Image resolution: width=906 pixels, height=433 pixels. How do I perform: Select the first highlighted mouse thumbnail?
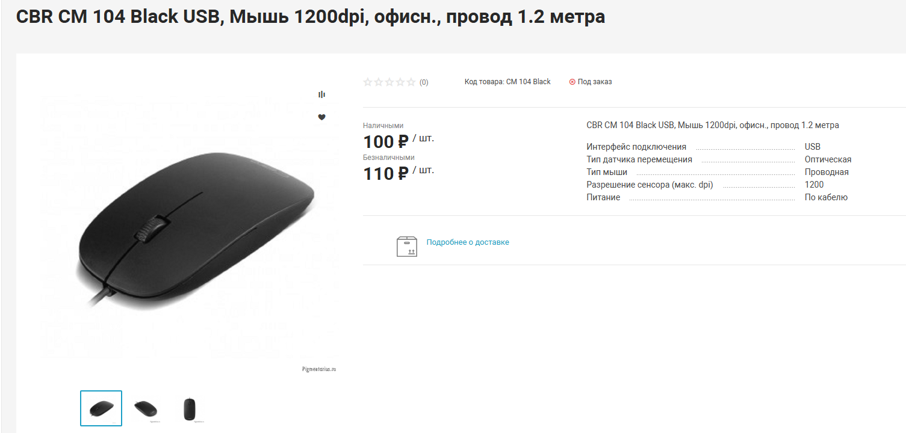coord(101,408)
